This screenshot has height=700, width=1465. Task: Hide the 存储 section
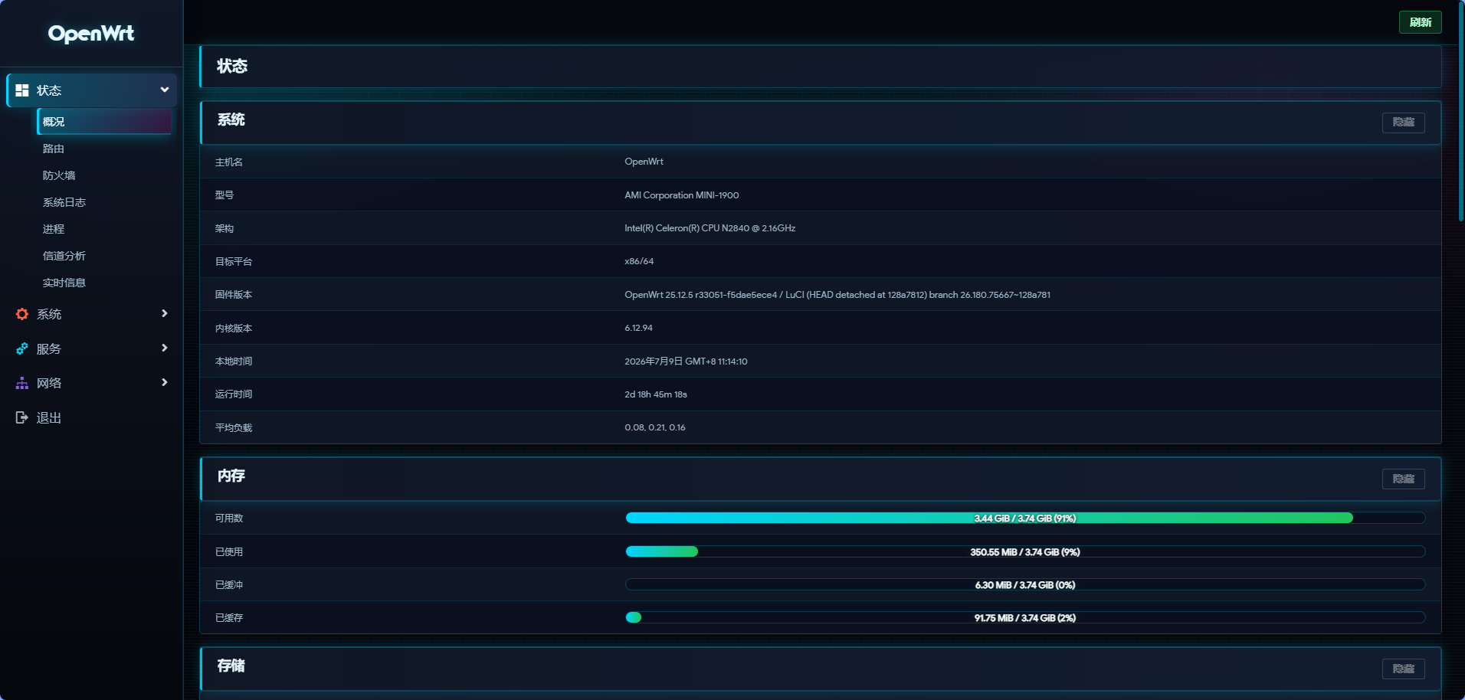[x=1403, y=669]
